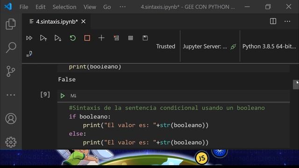Click the print(booleano) line in the upper cell
Screen dimensions: 299x168
pyautogui.click(x=95, y=67)
